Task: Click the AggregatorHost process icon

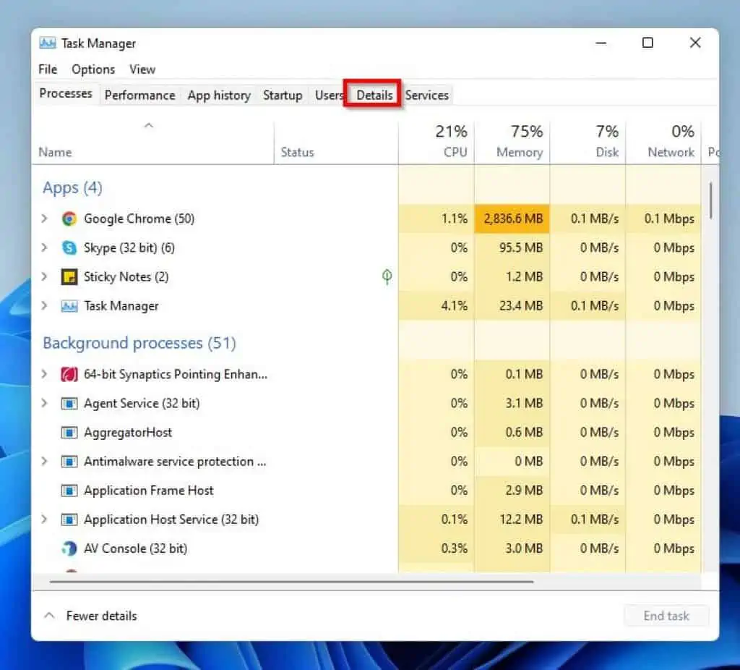Action: click(x=69, y=432)
